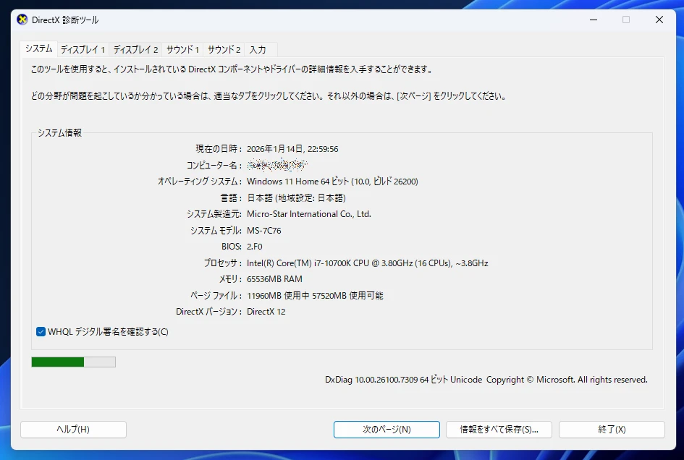Click the grayed-out maximize window button
684x460 pixels.
click(626, 20)
